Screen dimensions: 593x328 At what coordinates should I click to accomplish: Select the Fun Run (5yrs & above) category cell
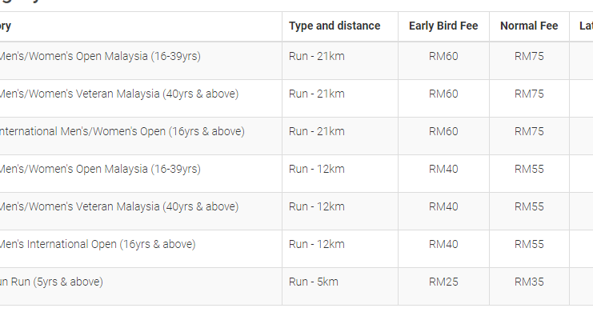(50, 282)
